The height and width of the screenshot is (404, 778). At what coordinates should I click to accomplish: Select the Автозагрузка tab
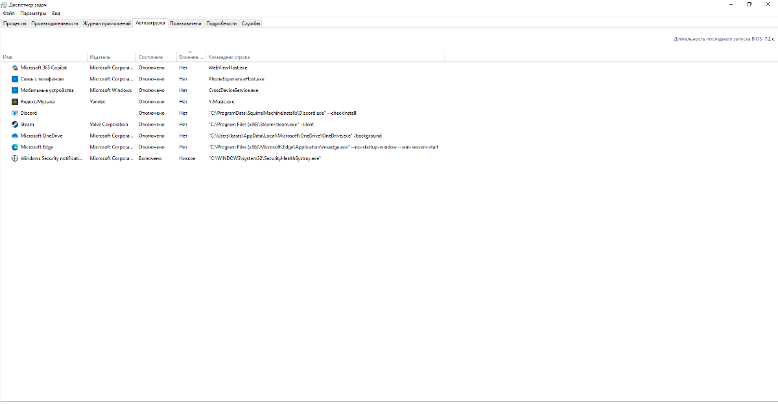(x=150, y=23)
